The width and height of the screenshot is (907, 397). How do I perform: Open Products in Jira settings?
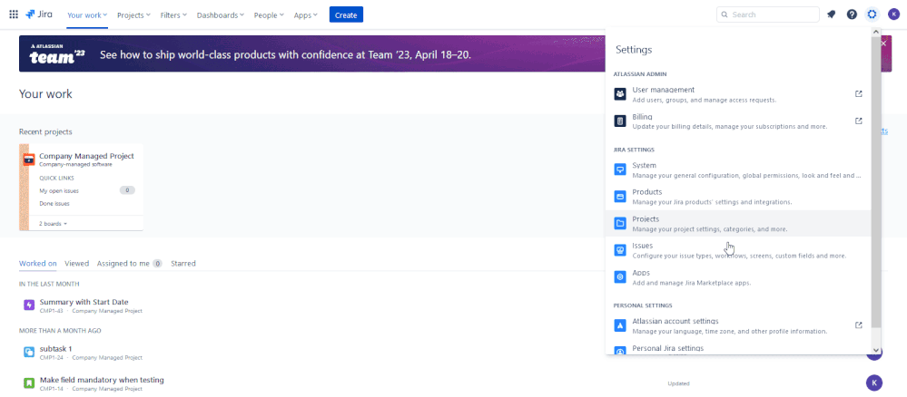[x=738, y=197]
